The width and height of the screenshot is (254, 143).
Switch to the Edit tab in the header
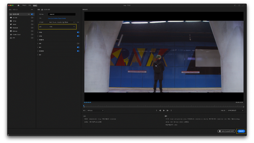coord(29,5)
